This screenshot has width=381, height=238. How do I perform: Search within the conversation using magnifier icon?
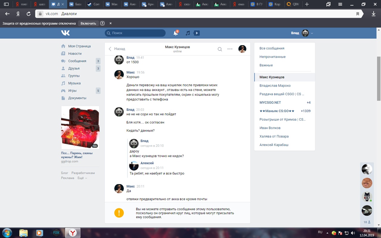[220, 49]
